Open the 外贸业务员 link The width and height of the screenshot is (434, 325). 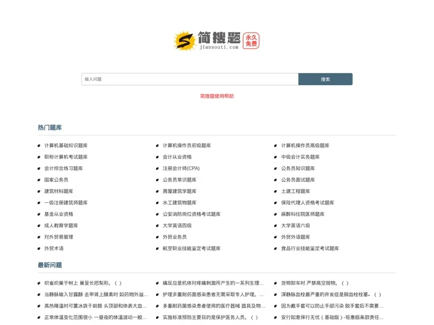pos(175,237)
